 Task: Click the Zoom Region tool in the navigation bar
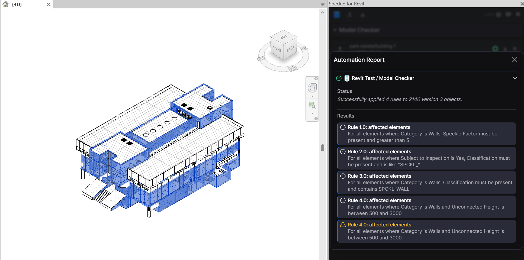(x=312, y=105)
